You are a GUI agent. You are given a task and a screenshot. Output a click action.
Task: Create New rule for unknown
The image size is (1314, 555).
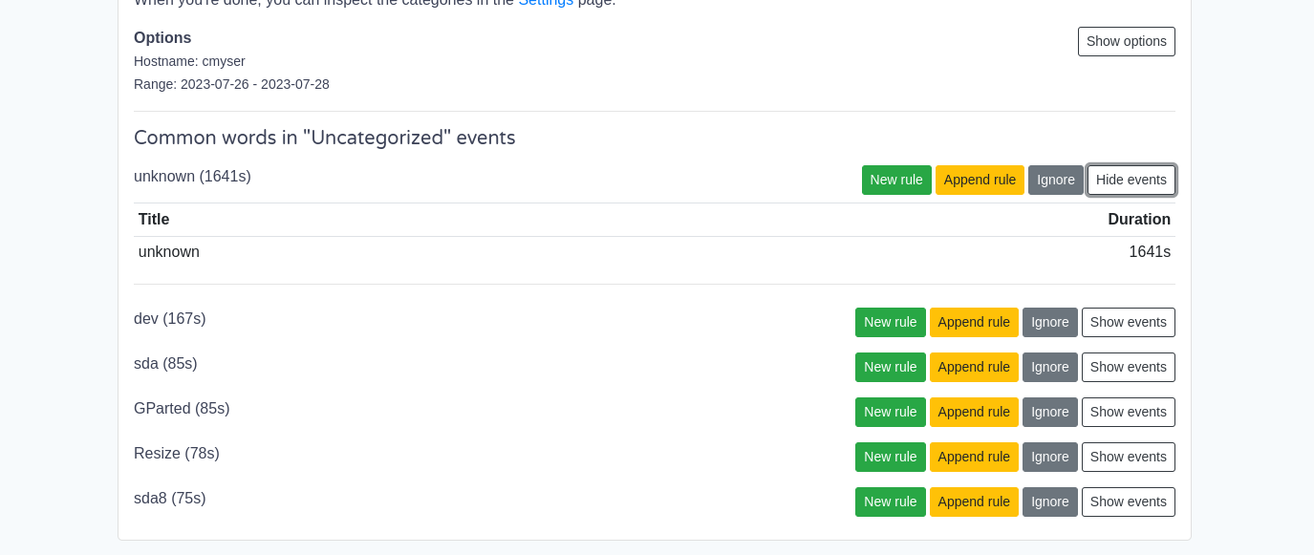click(x=896, y=180)
